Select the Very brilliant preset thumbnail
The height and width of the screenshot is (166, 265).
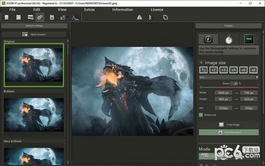[34, 156]
